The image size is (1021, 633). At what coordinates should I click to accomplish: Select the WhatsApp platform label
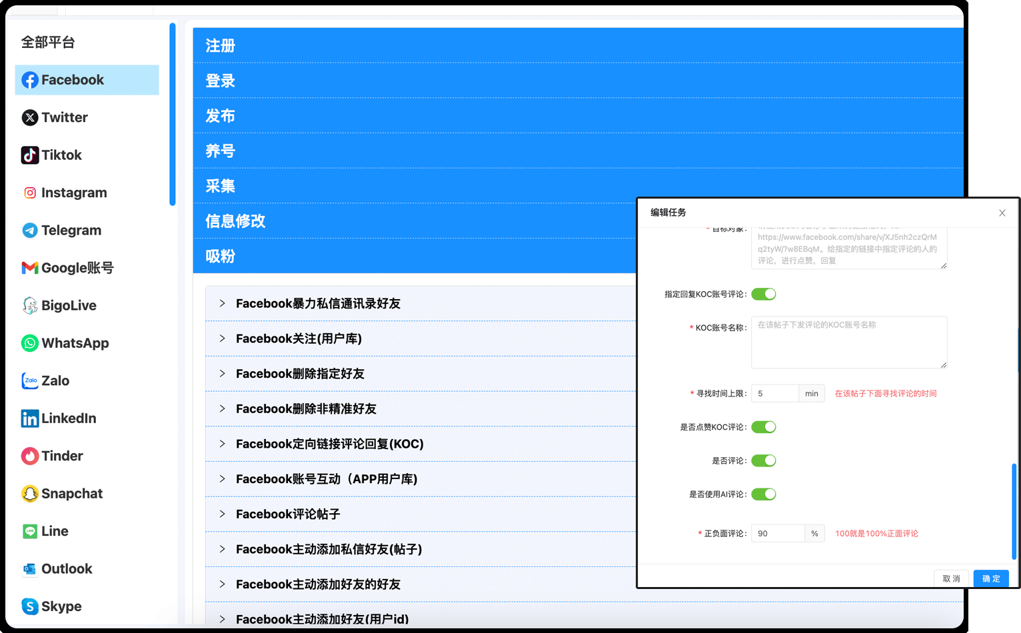75,343
